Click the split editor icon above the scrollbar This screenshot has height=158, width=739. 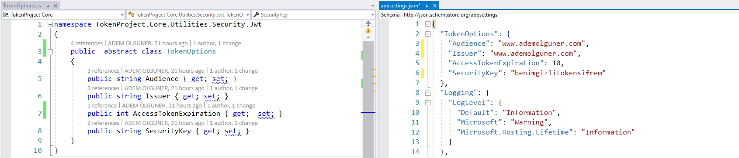coord(368,23)
